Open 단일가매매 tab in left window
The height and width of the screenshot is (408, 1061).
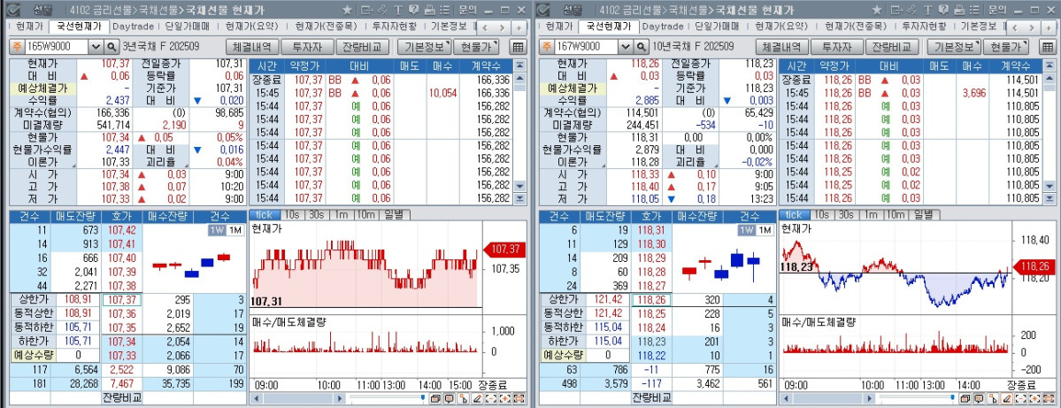(188, 27)
